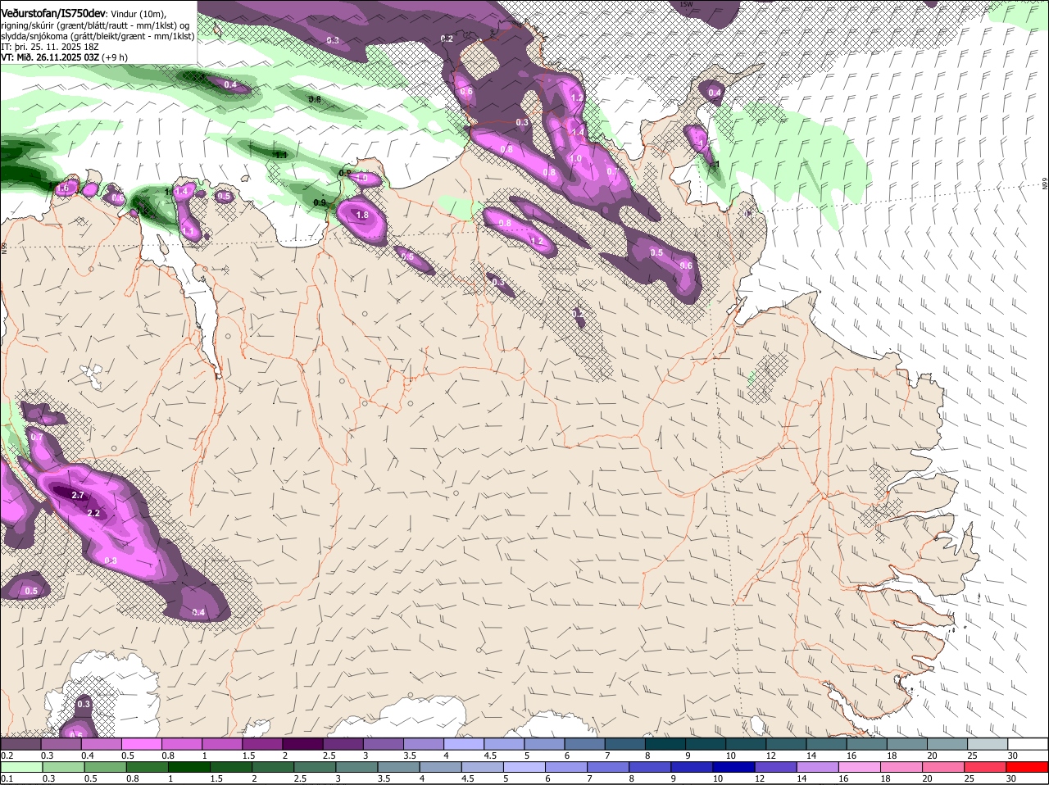Pick the darkest purple 2 mm snow swatch

tap(303, 744)
